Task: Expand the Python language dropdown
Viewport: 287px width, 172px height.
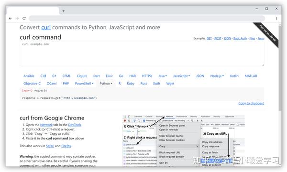Action: tap(106, 83)
